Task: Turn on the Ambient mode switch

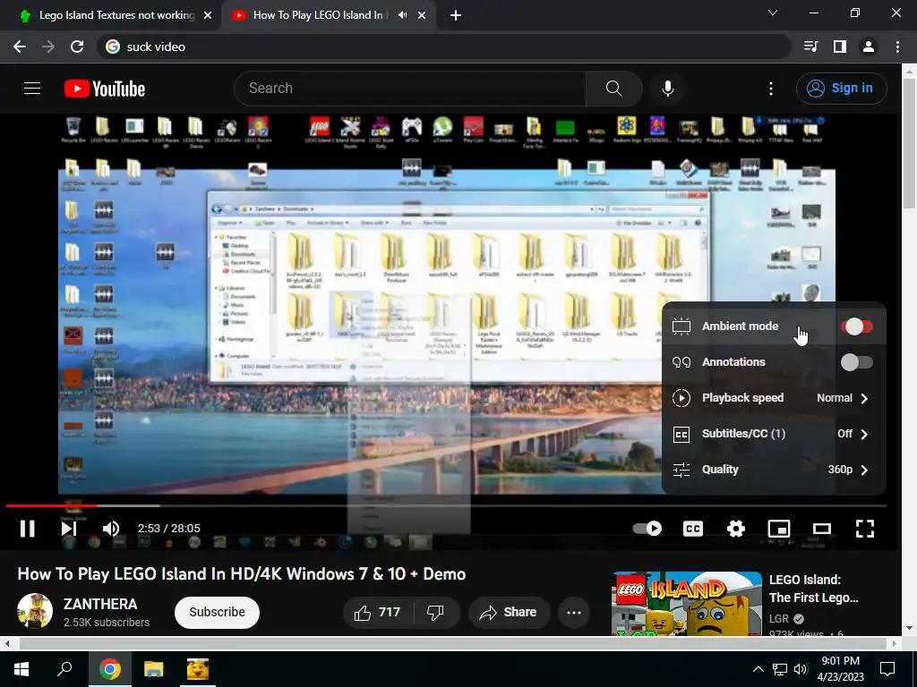Action: click(857, 327)
